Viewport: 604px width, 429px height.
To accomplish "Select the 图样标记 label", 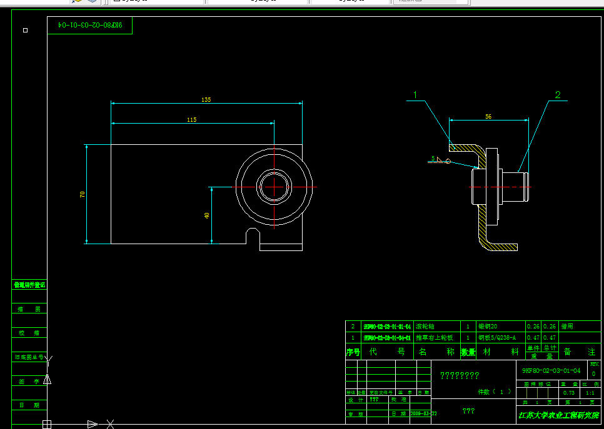I will pos(537,384).
